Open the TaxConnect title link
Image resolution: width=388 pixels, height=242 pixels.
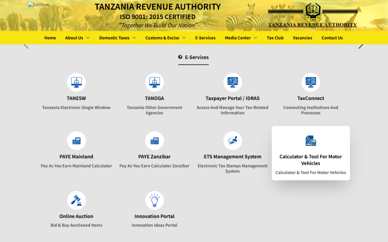click(311, 98)
